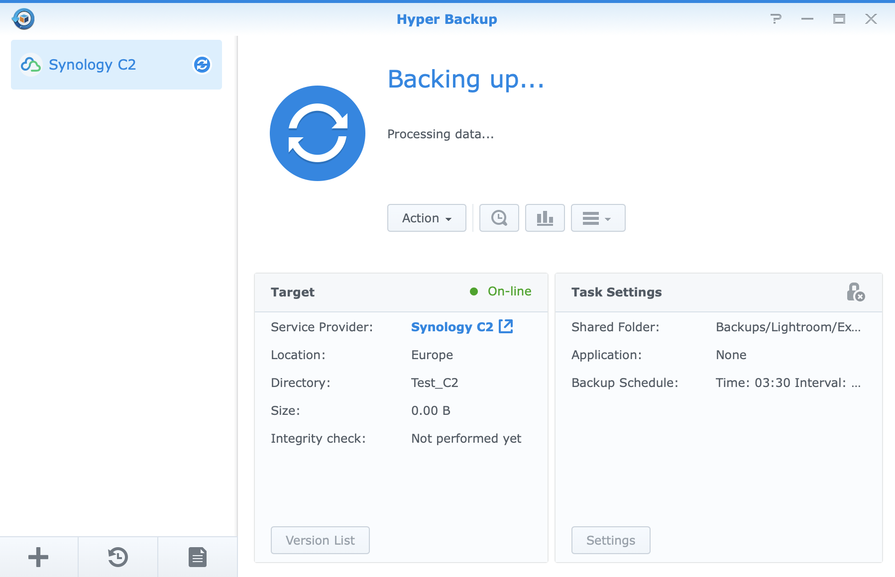
Task: Click the plus icon to create backup task
Action: [38, 557]
